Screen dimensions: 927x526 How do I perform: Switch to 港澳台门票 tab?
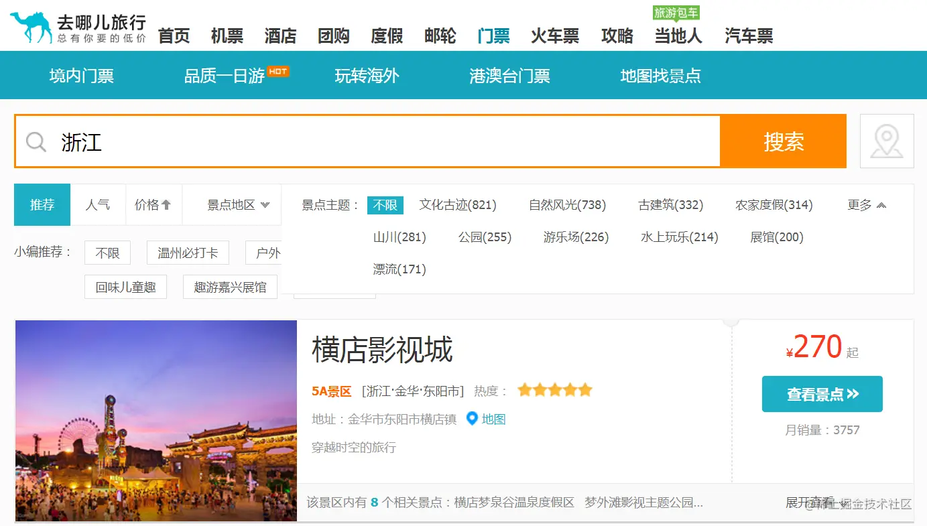point(509,76)
